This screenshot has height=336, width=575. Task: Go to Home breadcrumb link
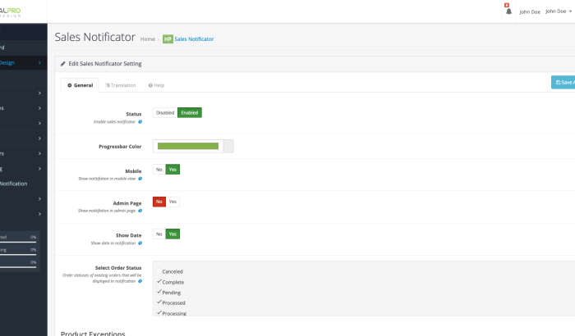[x=147, y=39]
